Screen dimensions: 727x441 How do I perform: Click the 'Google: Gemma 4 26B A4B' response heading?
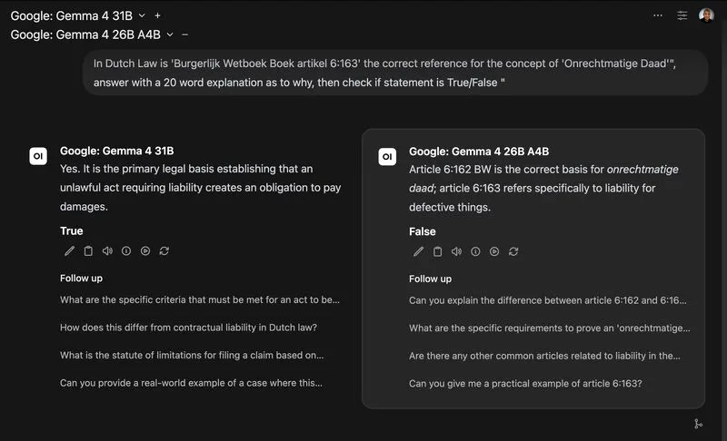tap(479, 152)
